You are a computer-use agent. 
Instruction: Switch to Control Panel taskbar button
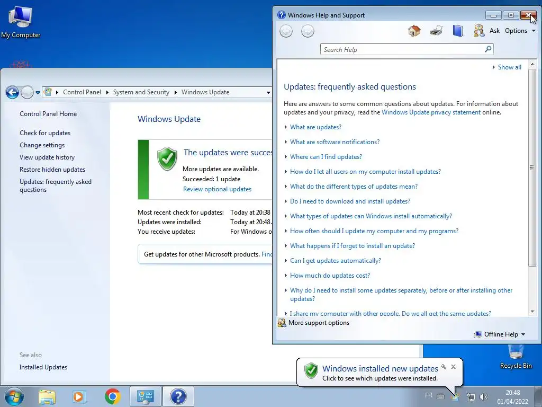click(x=145, y=396)
